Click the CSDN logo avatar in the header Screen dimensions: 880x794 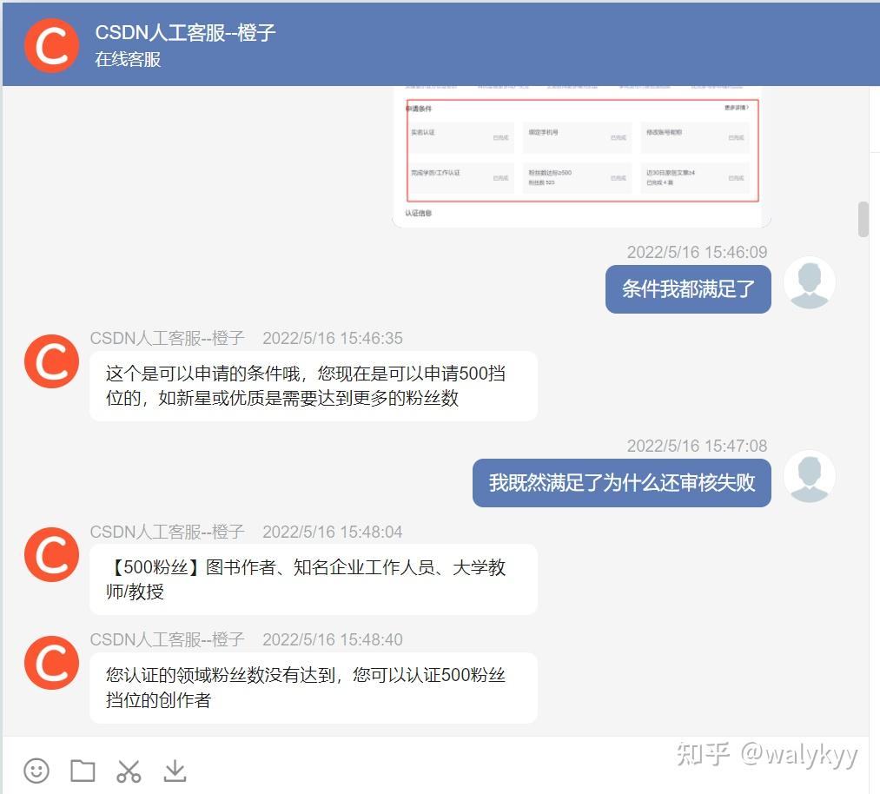[50, 45]
